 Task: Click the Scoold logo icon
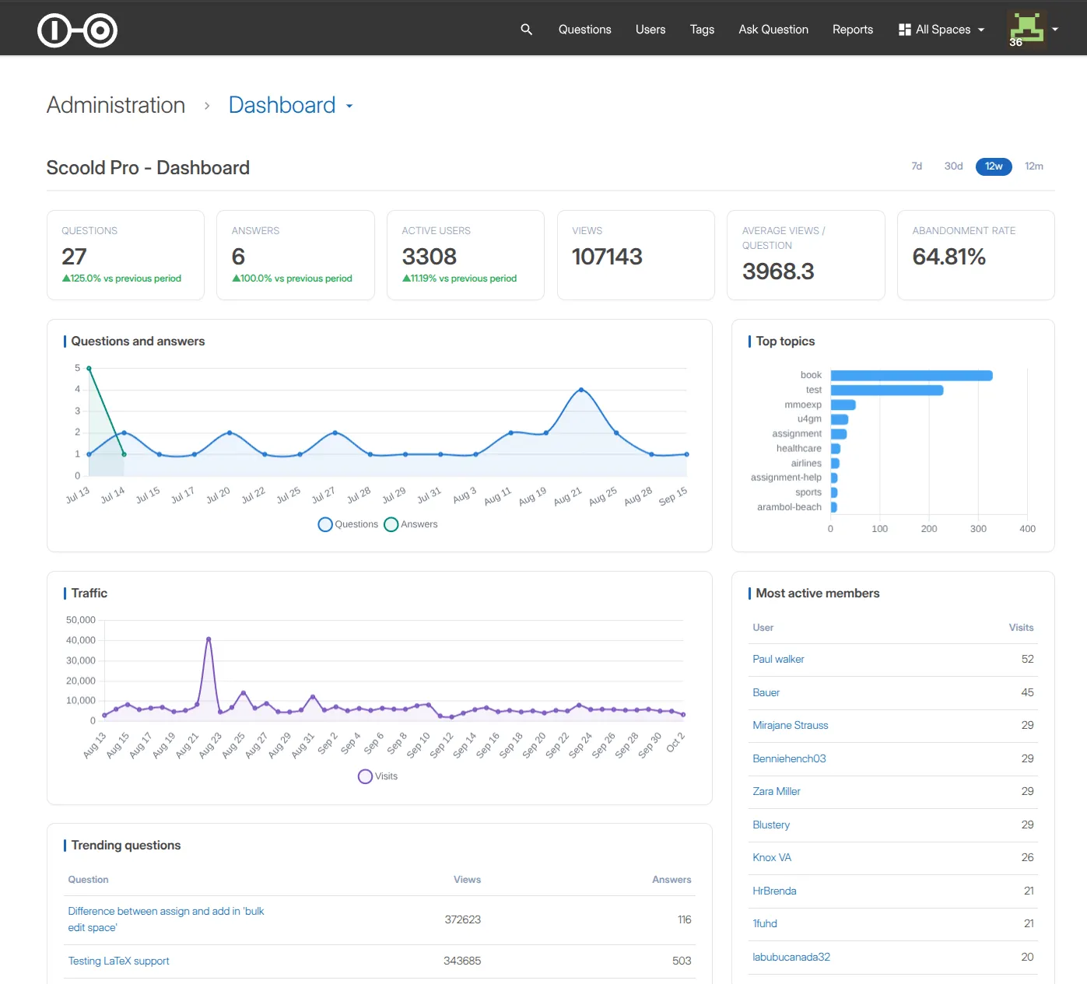[x=78, y=30]
